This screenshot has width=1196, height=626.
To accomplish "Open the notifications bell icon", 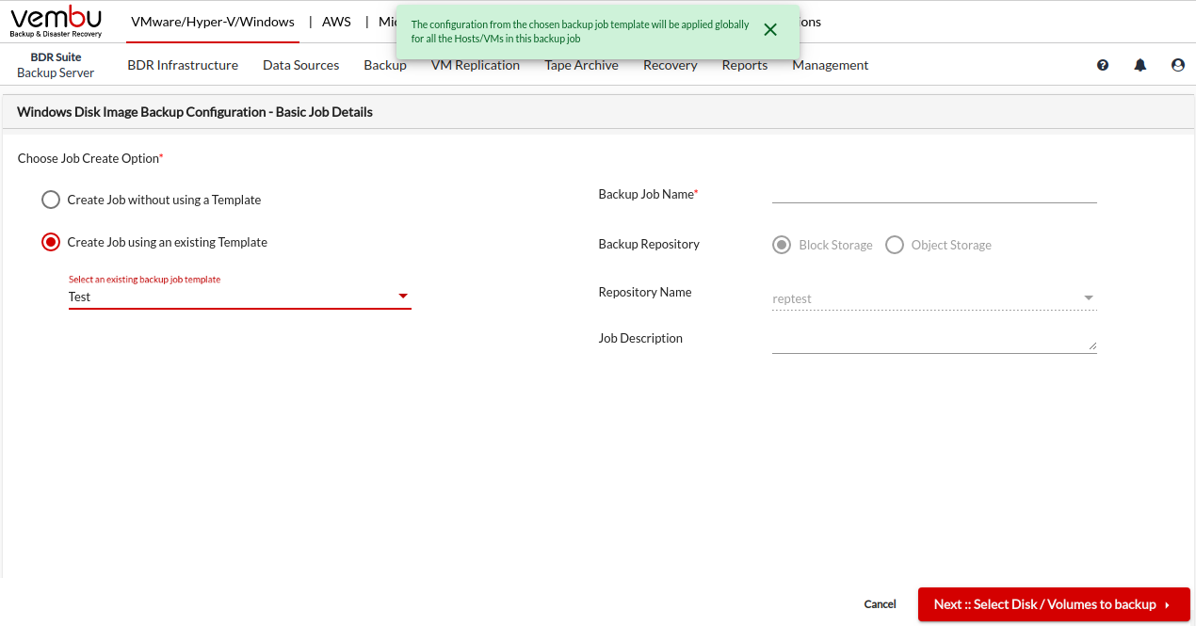I will pos(1140,65).
